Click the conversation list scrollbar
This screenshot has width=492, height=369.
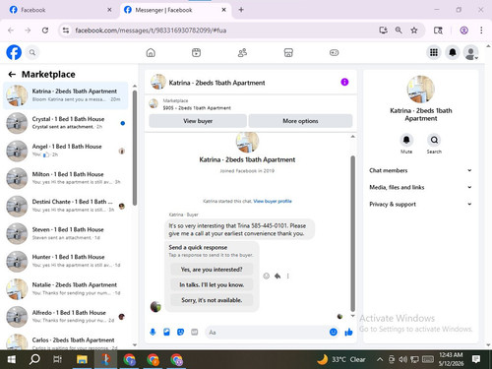point(135,148)
